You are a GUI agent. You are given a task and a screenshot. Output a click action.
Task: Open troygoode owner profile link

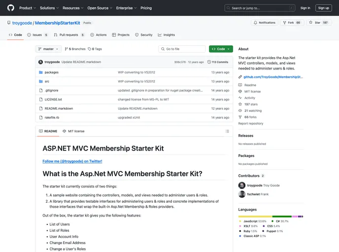(22, 23)
